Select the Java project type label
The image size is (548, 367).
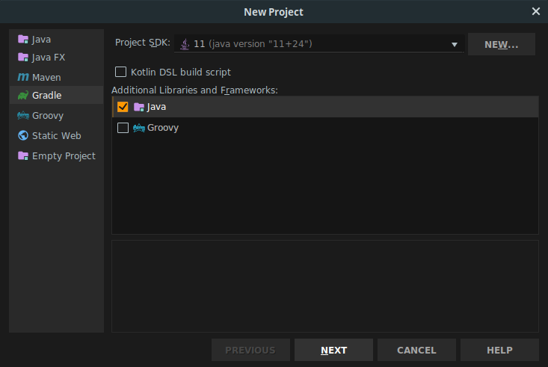41,40
